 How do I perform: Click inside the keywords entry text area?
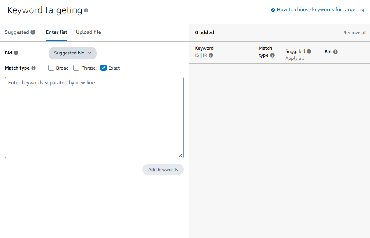point(94,117)
